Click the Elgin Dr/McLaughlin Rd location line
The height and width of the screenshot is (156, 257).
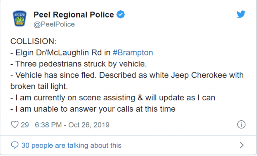point(82,52)
